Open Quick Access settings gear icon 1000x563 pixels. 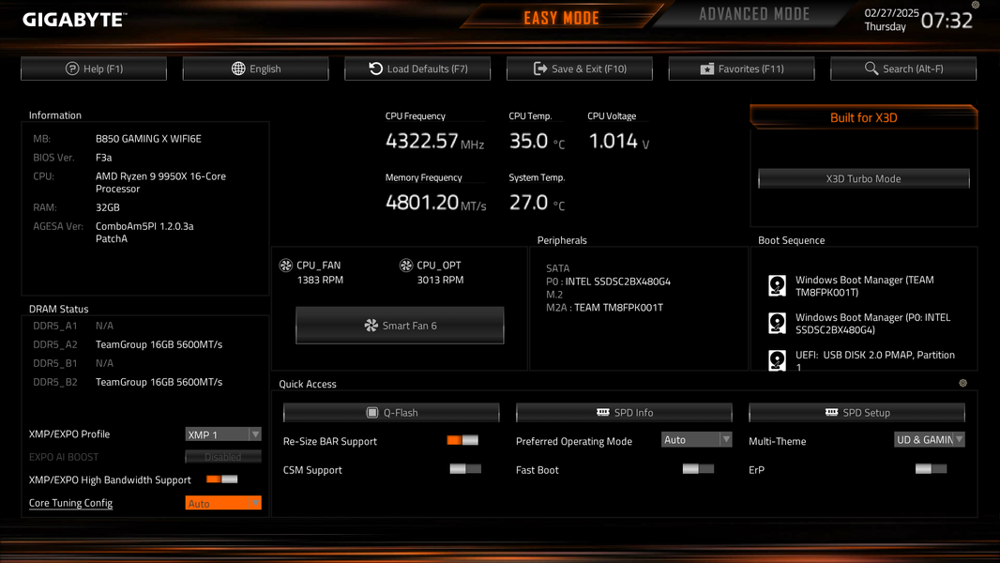click(963, 383)
